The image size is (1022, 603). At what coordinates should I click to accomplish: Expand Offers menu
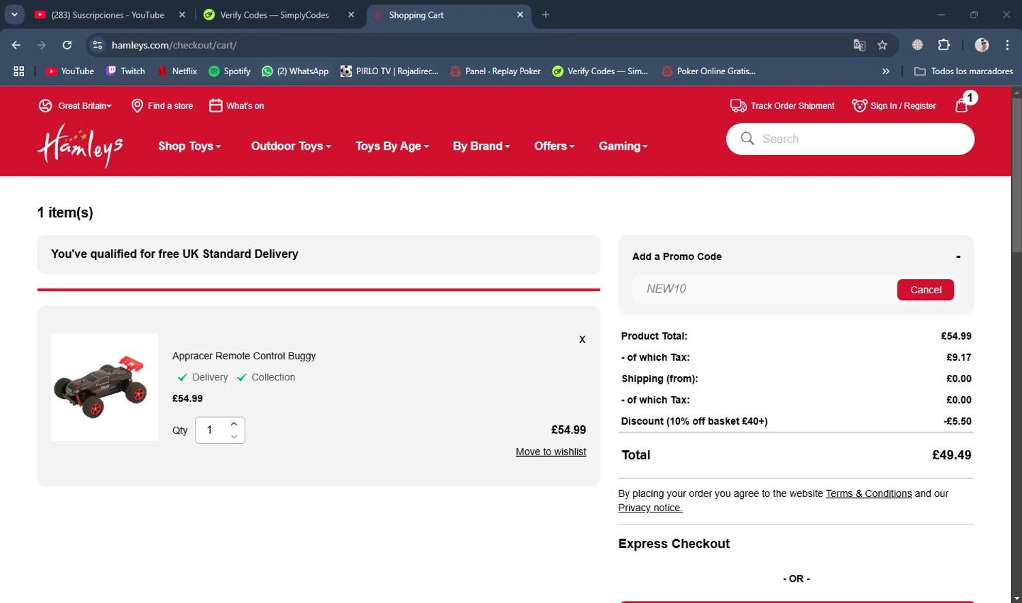point(555,146)
